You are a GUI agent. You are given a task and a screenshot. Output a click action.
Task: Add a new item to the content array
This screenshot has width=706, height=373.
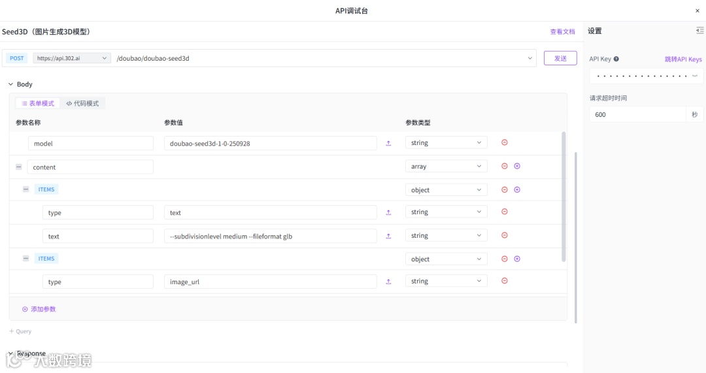pos(517,166)
